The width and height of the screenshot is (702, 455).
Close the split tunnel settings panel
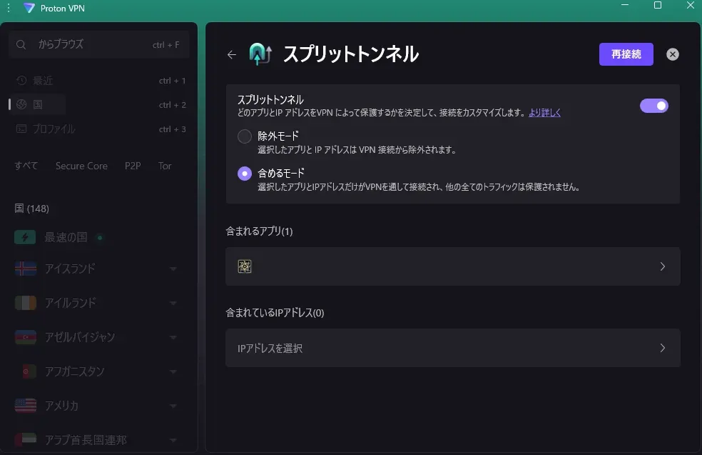[673, 54]
